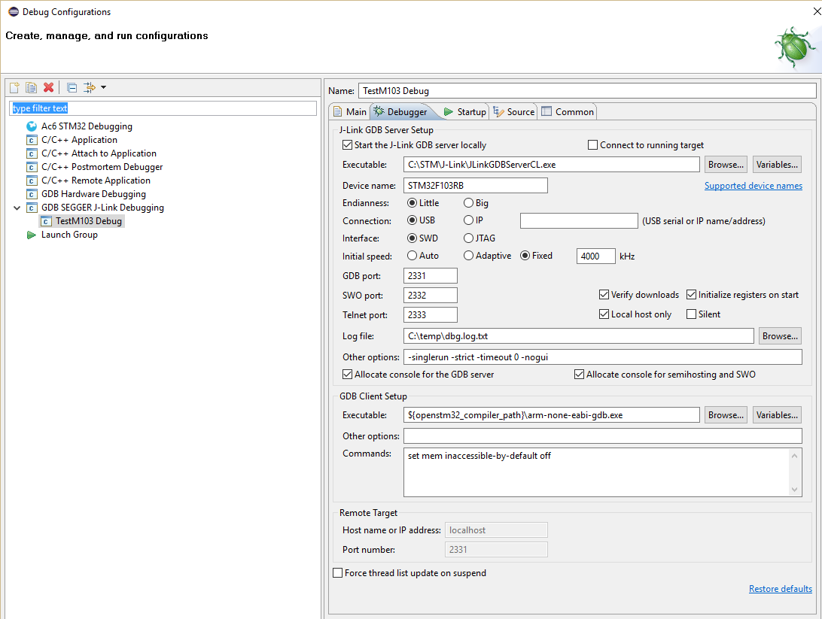Screen dimensions: 822x619
Task: Select the C/C++ Postmortem Debugger entry
Action: click(102, 167)
